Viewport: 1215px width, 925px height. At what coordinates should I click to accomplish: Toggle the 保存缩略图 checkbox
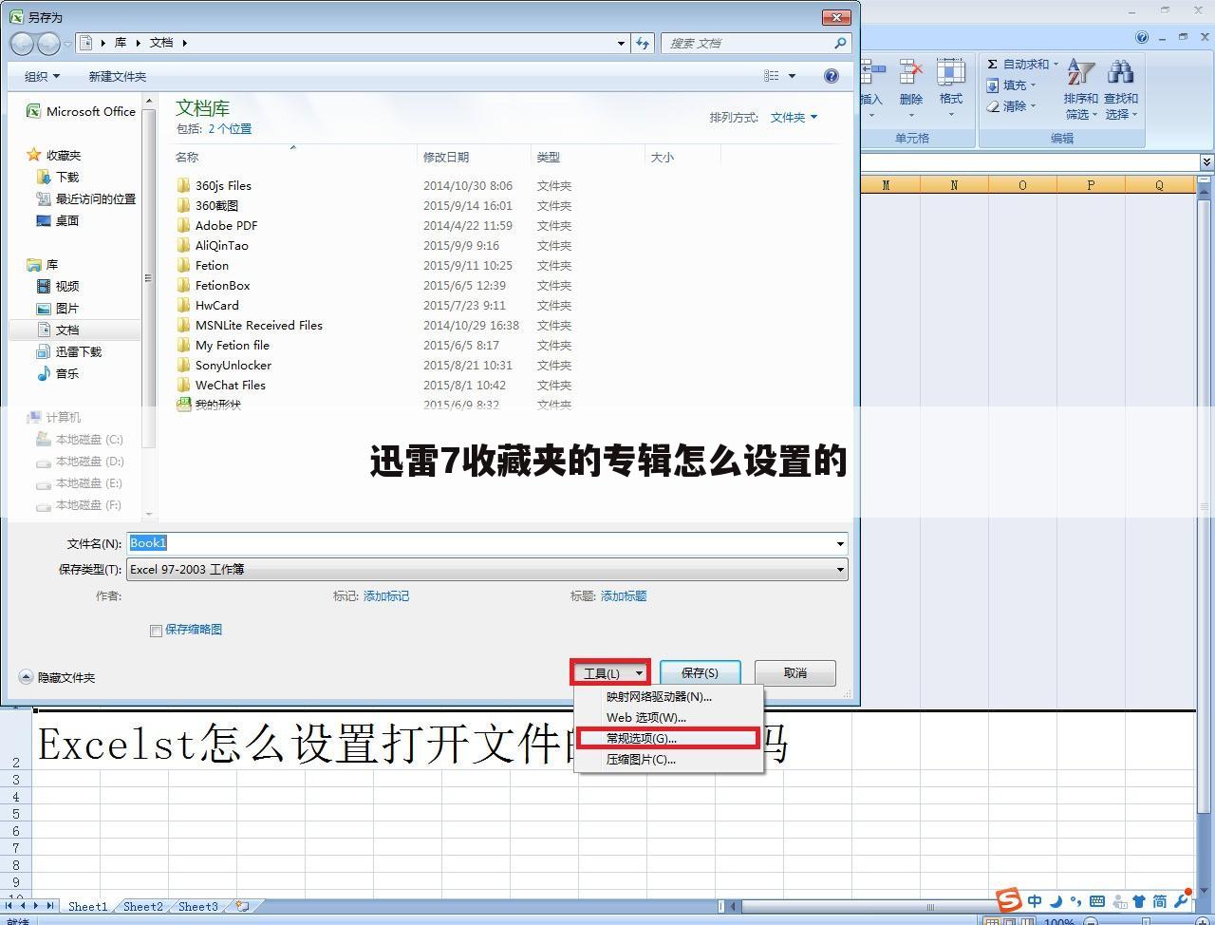tap(157, 631)
